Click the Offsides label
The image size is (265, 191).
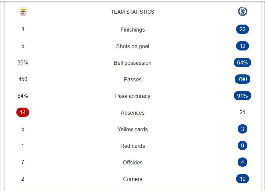point(132,162)
